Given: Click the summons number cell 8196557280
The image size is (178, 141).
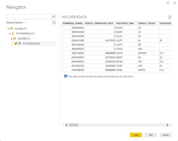Looking at the screenshot, I should coord(73,40).
